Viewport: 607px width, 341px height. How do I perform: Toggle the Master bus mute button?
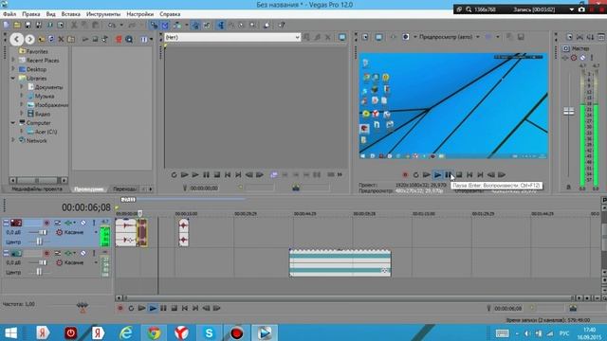tap(582, 58)
